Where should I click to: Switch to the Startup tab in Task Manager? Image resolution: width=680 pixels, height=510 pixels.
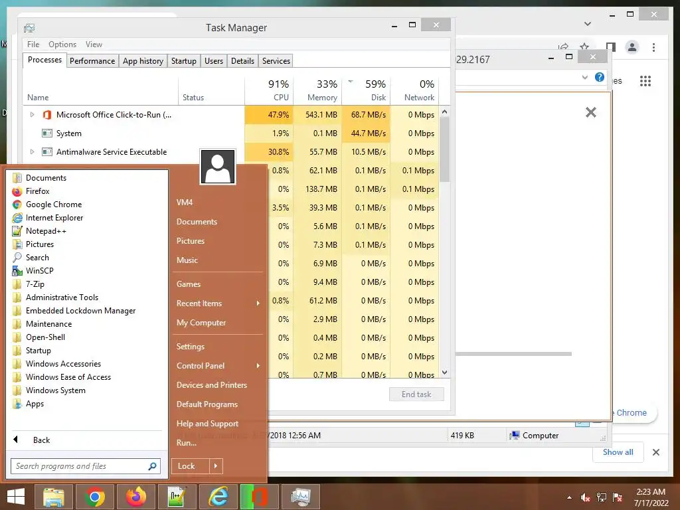coord(184,60)
